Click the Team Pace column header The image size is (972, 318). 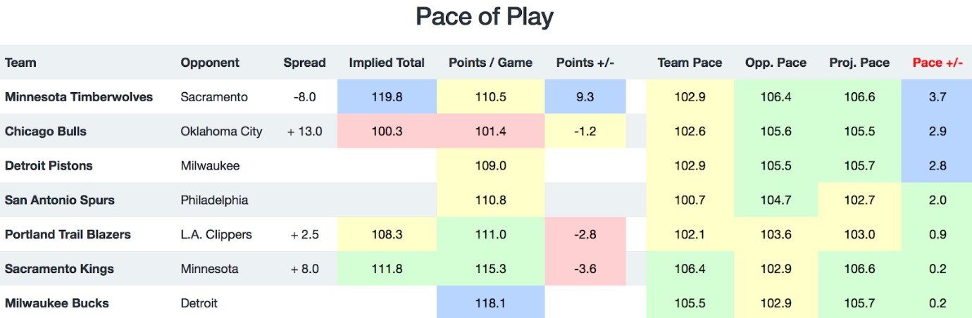click(690, 63)
